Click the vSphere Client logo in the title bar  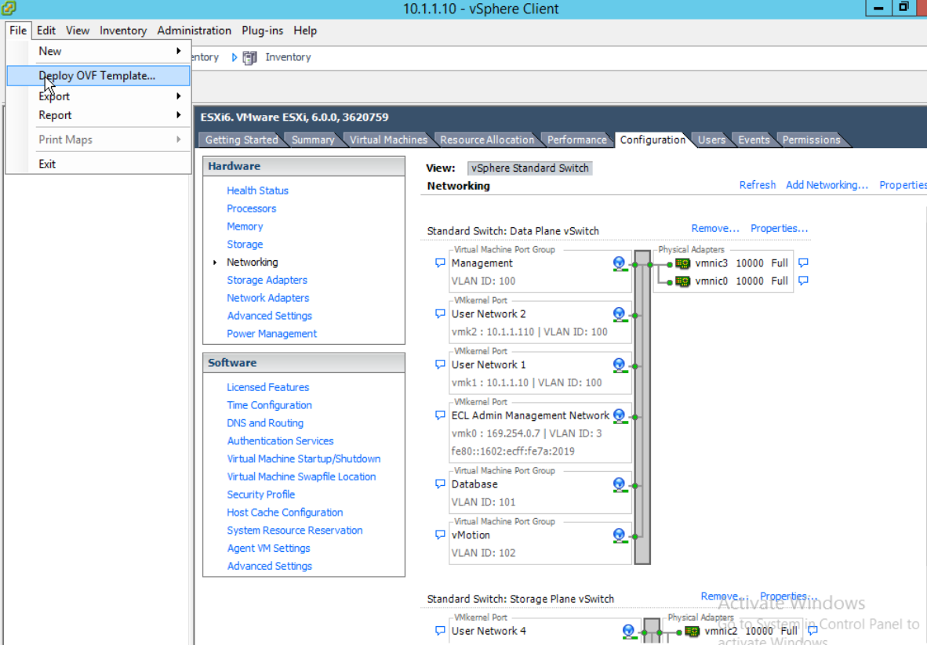10,9
